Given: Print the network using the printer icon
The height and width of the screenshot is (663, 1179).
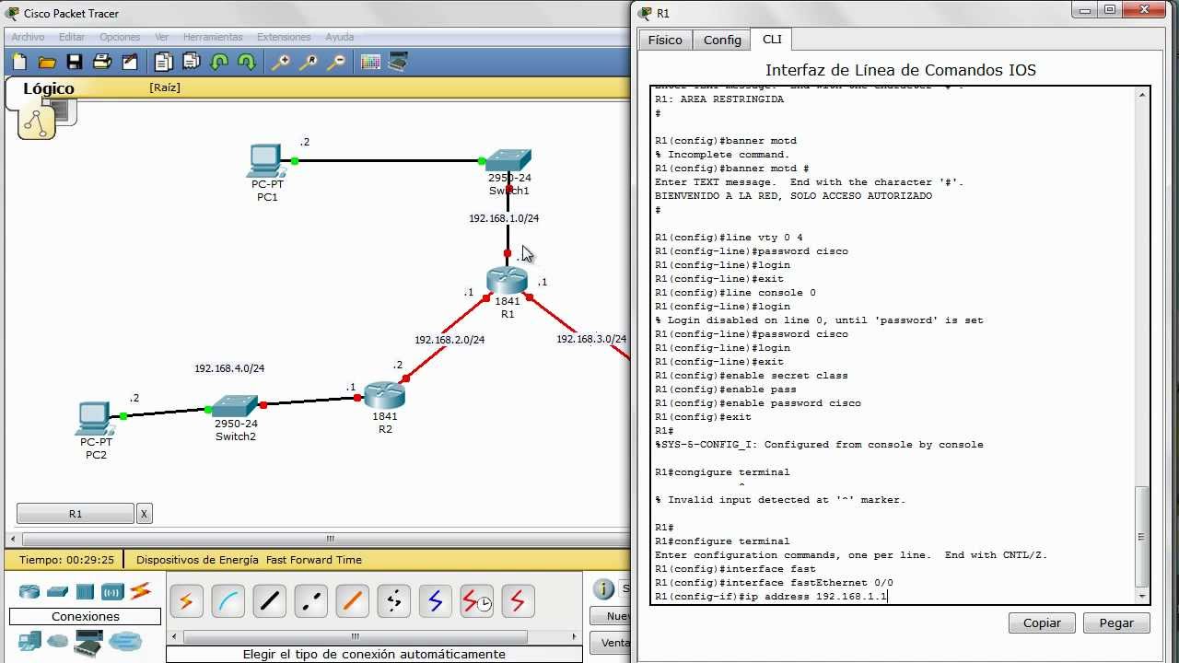Looking at the screenshot, I should coord(102,62).
